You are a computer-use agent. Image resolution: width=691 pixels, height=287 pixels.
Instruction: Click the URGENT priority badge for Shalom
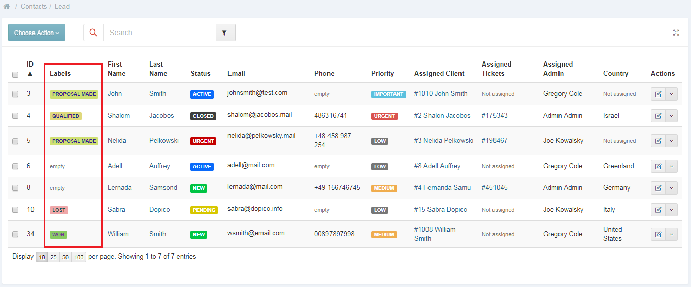pyautogui.click(x=384, y=116)
